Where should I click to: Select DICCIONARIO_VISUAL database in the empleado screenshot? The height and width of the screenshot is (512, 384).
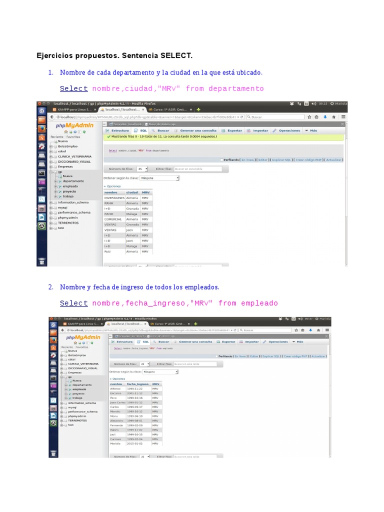tap(83, 368)
